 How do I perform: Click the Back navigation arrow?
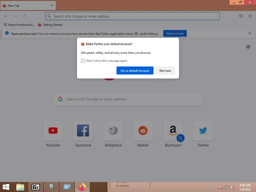click(6, 16)
